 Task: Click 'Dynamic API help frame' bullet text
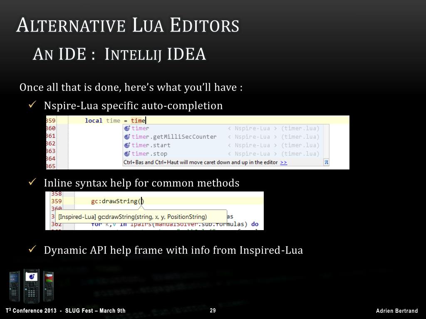click(173, 250)
